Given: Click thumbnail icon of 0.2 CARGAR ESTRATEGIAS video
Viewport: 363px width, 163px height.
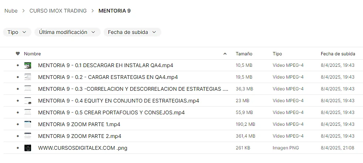Looking at the screenshot, I should 28,77.
